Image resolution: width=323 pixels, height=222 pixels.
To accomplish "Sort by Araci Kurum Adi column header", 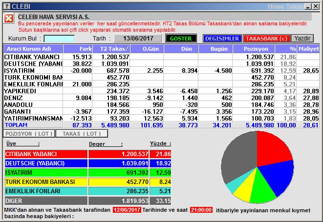I will [33, 49].
